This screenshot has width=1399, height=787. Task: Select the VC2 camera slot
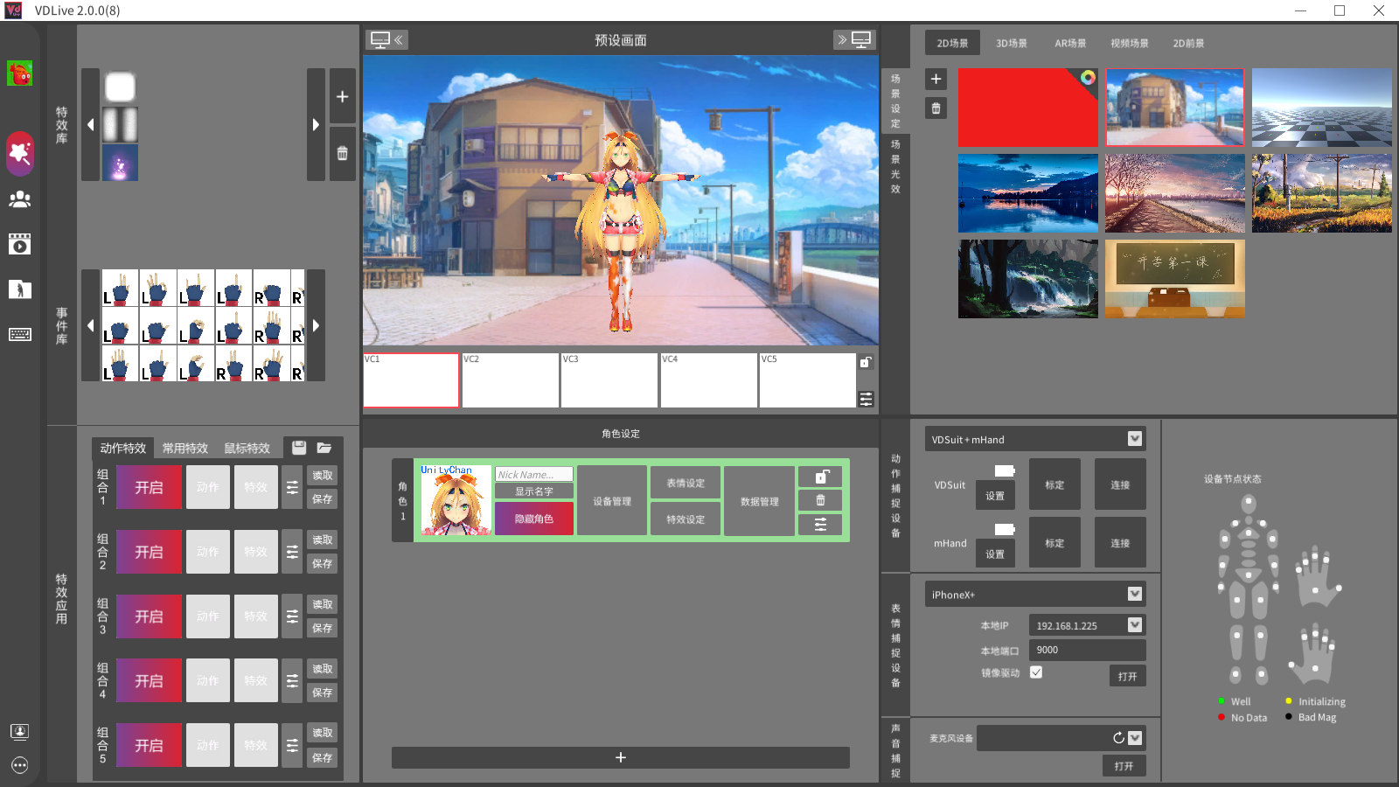point(511,380)
